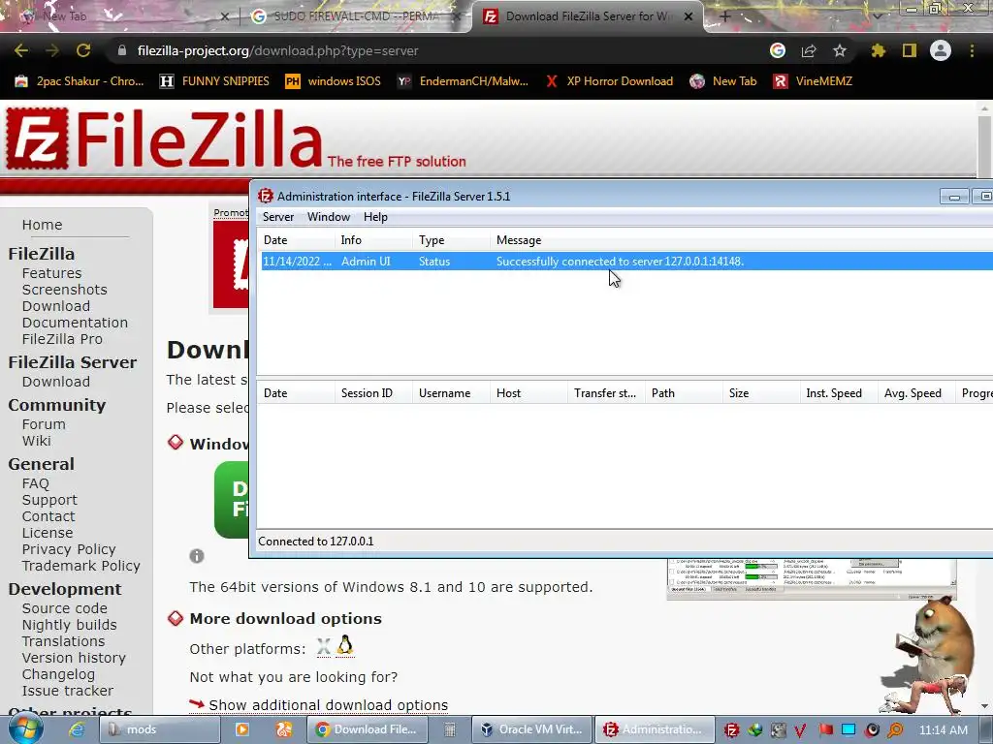Open the tab search dropdown chevron
Image resolution: width=993 pixels, height=744 pixels.
tap(877, 16)
